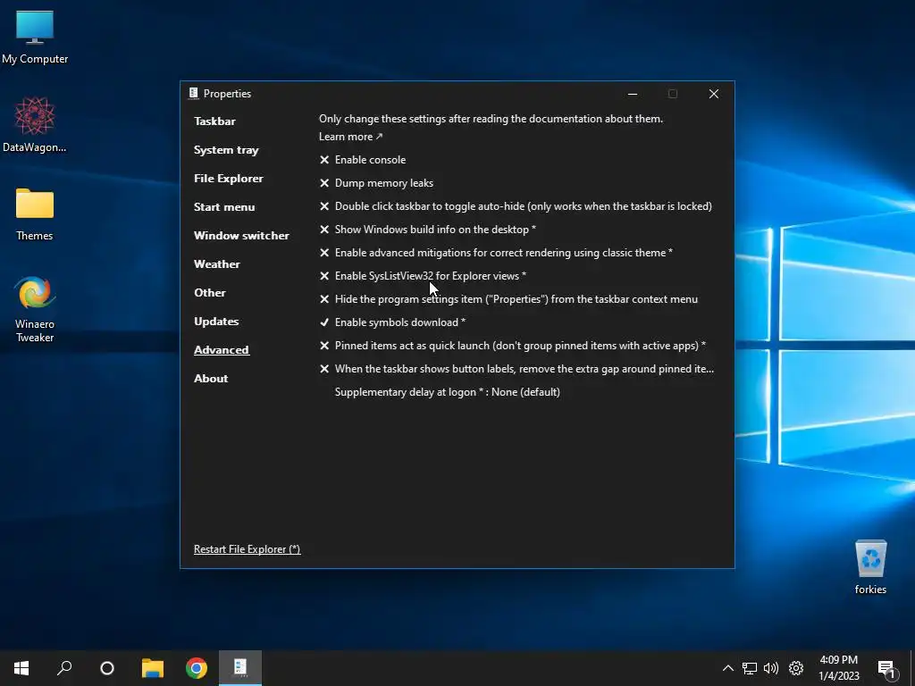
Task: Select the Properties app taskbar button
Action: (x=240, y=667)
